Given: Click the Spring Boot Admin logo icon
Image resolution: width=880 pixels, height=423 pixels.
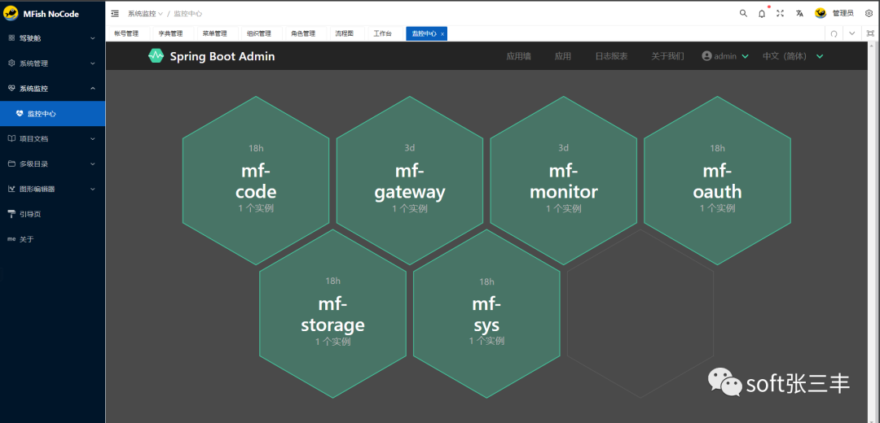Looking at the screenshot, I should click(x=156, y=56).
